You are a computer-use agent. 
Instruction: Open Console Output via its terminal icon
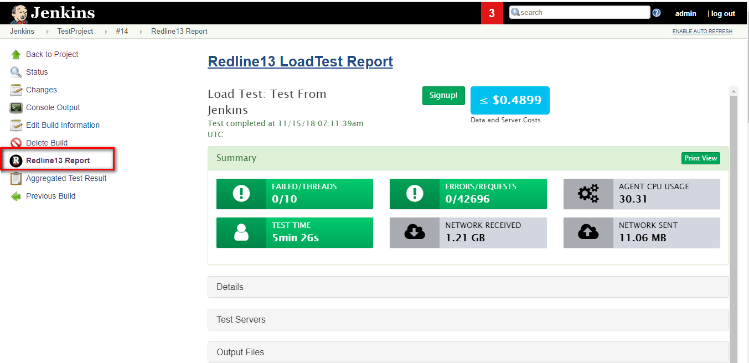[x=14, y=107]
